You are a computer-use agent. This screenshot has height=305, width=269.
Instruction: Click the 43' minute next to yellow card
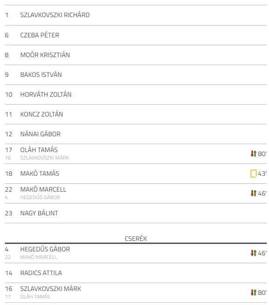click(x=262, y=174)
